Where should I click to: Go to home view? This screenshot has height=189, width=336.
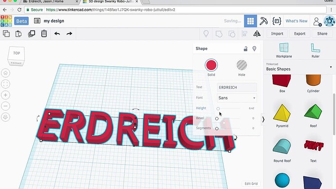5,73
